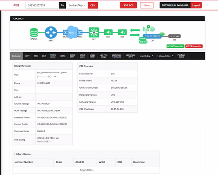Switch to the OLT tab

[44, 56]
